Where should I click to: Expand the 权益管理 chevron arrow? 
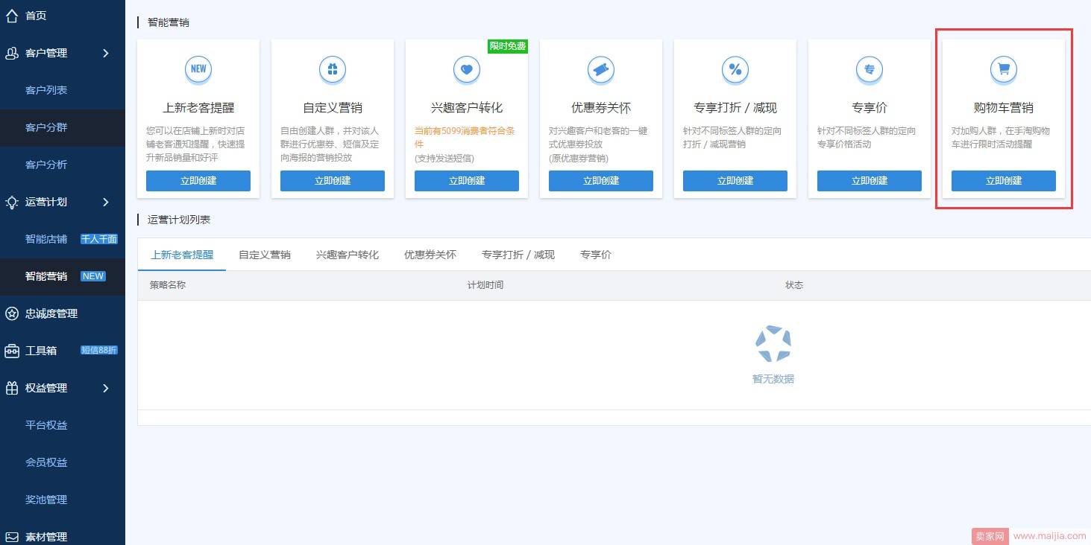(x=105, y=388)
